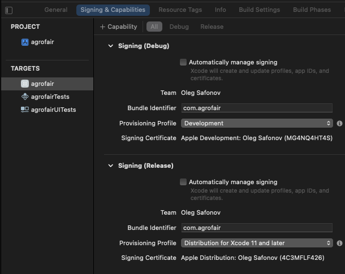The height and width of the screenshot is (274, 345).
Task: Select the agrofair target row
Action: click(47, 84)
